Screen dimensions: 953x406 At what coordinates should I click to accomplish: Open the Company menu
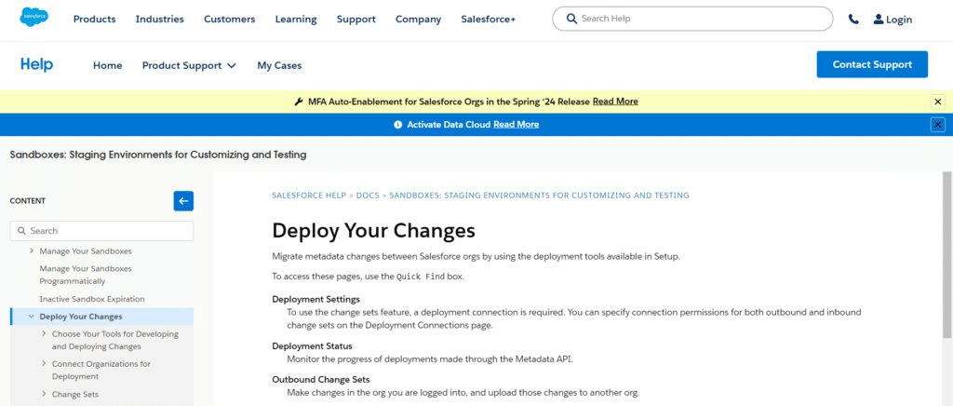click(418, 20)
